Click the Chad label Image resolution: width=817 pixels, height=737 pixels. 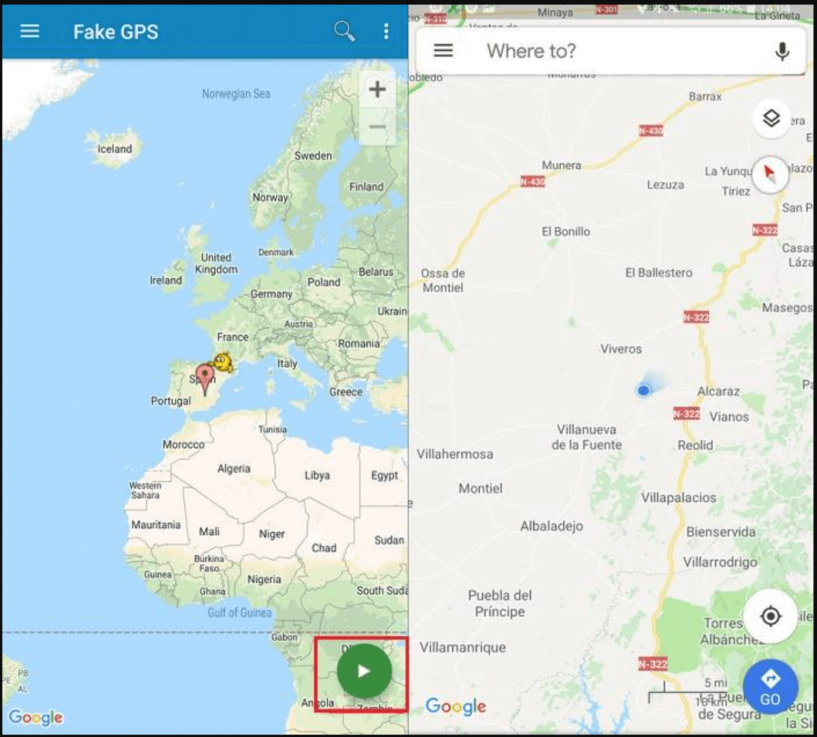point(324,548)
